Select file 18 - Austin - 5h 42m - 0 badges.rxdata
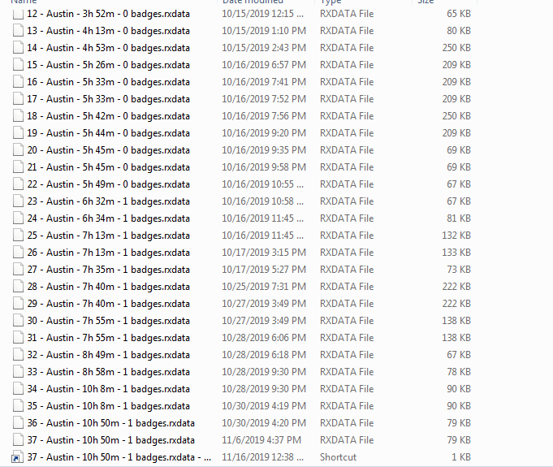 (108, 116)
